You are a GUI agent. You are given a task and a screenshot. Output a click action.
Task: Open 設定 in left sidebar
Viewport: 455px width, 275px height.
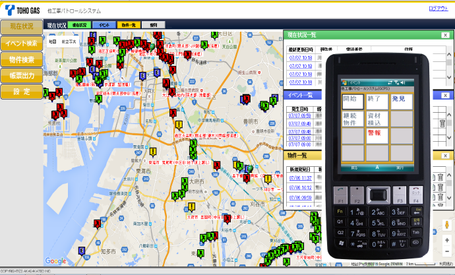[x=22, y=92]
